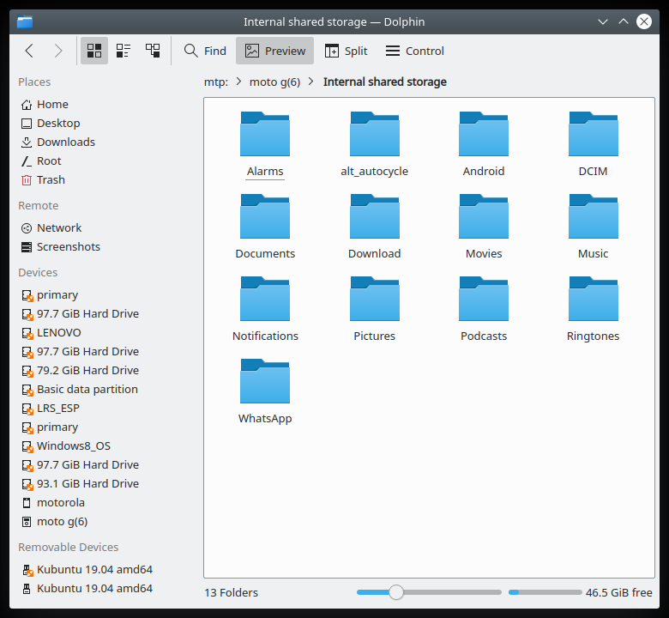Screen dimensions: 669x618
Task: Toggle the Preview panel button
Action: (x=275, y=51)
